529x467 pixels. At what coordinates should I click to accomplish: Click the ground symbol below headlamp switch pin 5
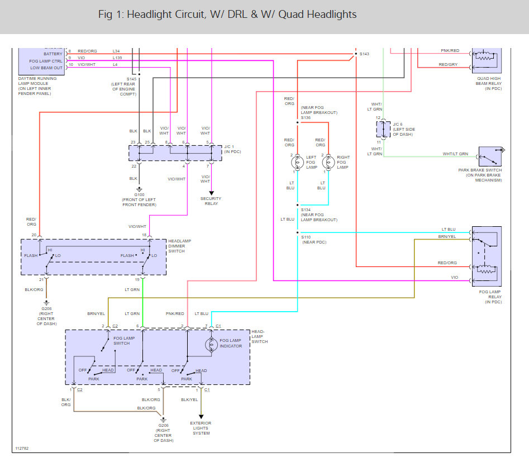click(x=163, y=420)
